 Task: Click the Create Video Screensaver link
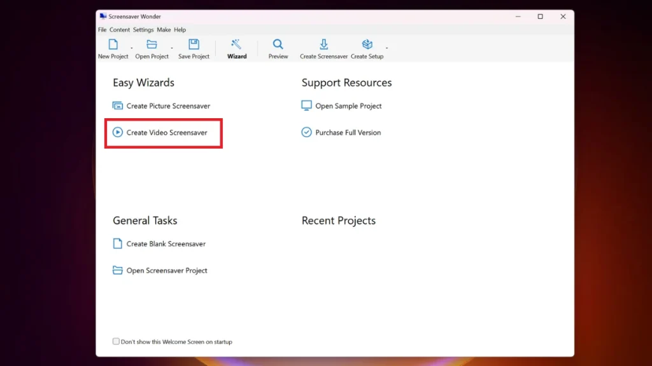click(167, 132)
